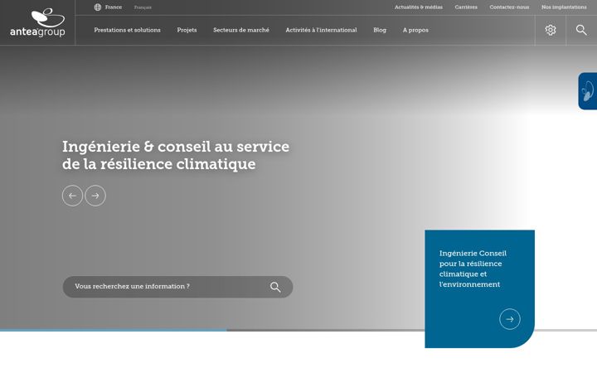
Task: Open the Carrières link
Action: [x=466, y=7]
